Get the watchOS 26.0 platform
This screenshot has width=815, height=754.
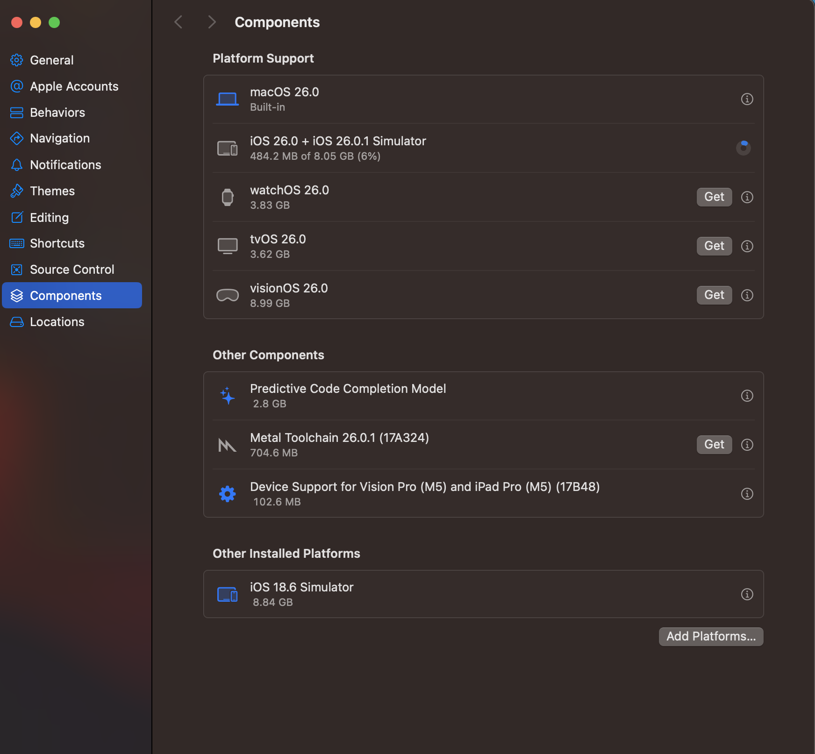(714, 197)
